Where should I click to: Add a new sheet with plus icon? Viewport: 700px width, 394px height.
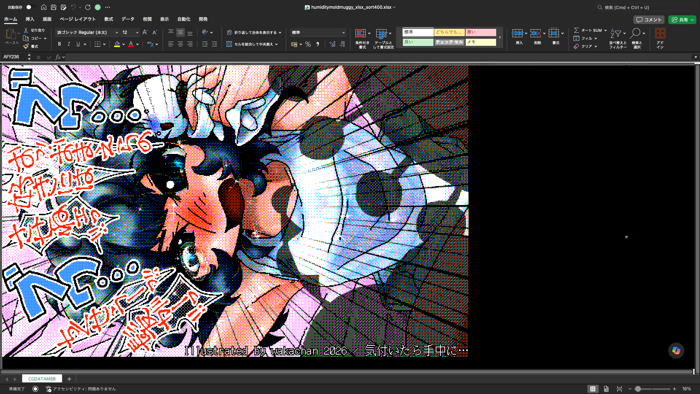tap(69, 379)
